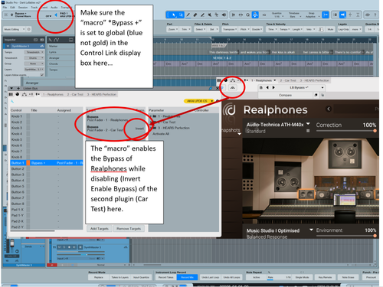This screenshot has height=287, width=383.
Task: Select the Arrow tool in the top toolbar
Action: point(174,15)
